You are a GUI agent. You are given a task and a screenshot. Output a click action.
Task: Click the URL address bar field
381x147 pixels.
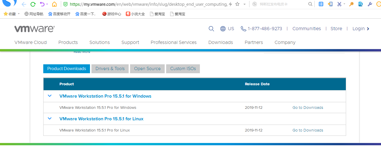pyautogui.click(x=148, y=4)
